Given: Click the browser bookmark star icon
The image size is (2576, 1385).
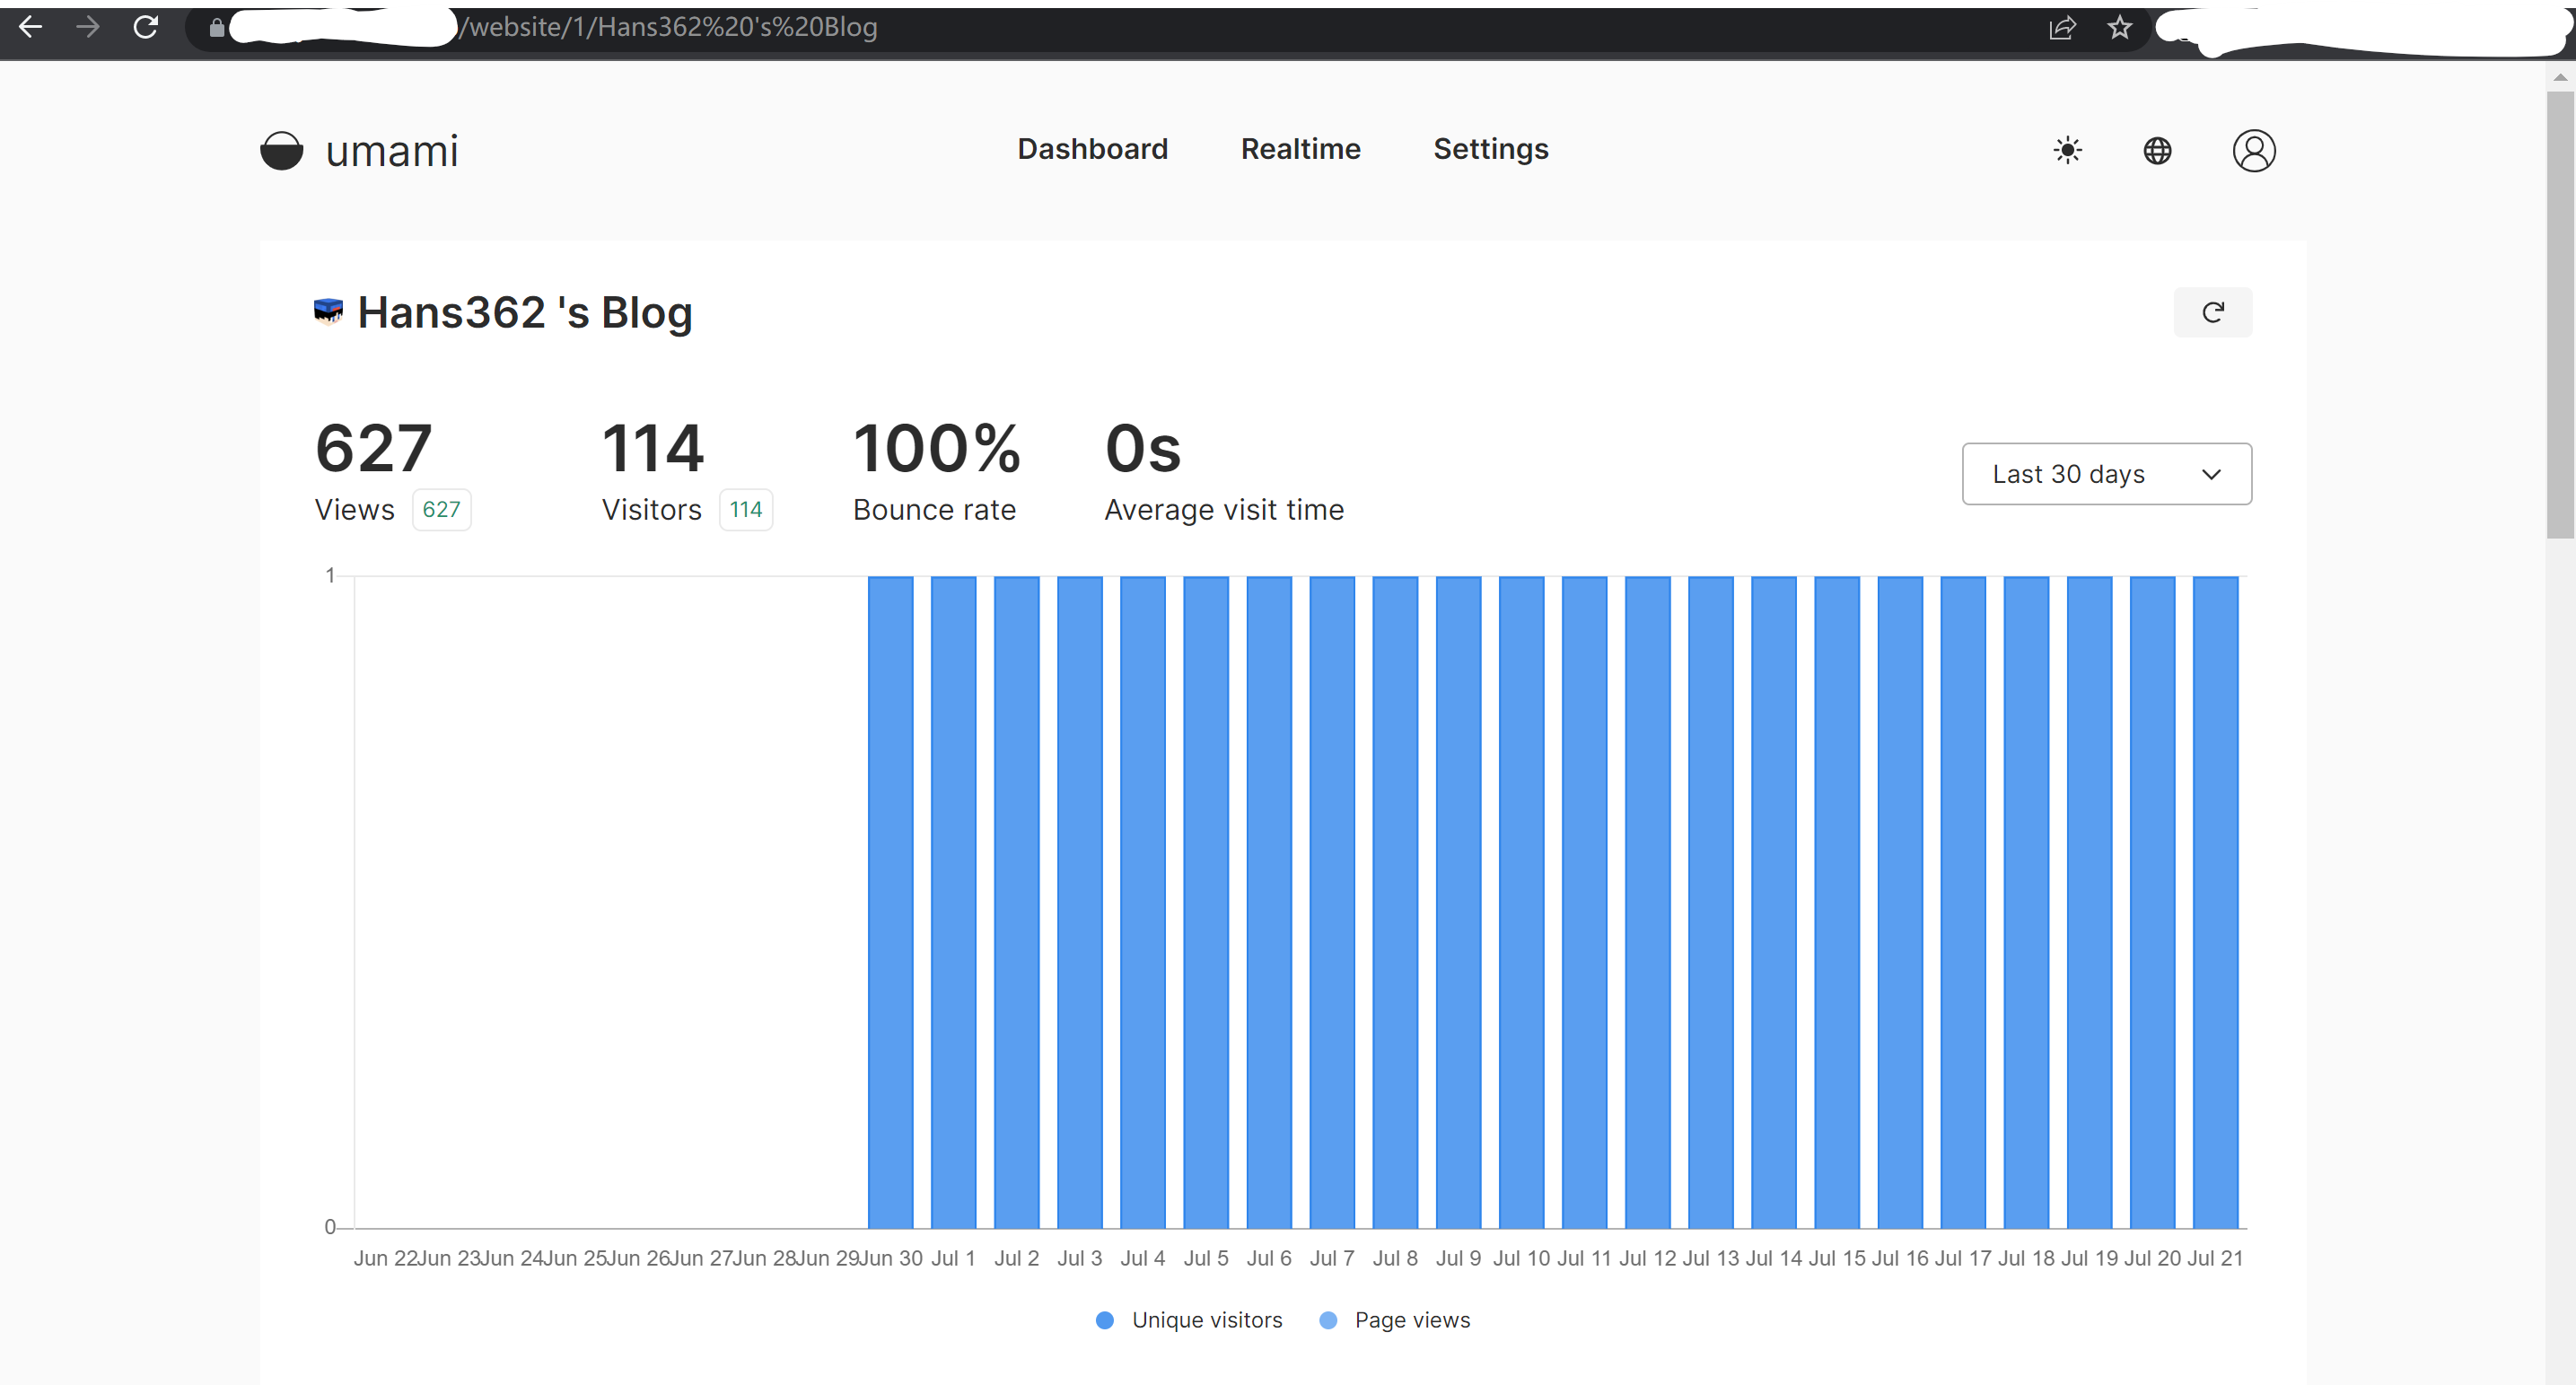Looking at the screenshot, I should (x=2119, y=28).
